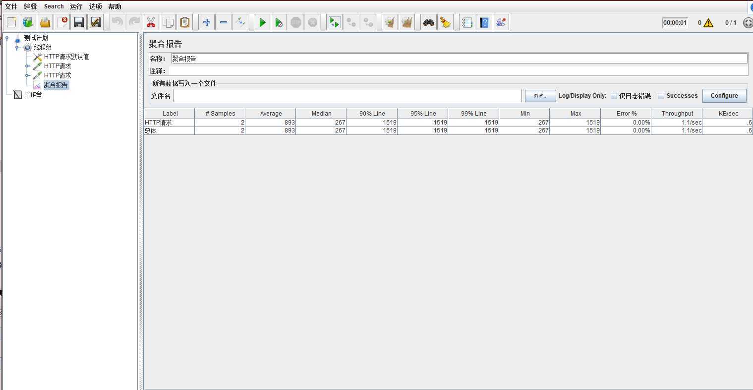Click Start no pauses run icon

279,22
